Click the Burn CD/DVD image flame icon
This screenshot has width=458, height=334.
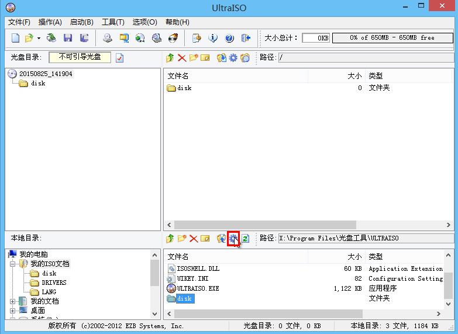[x=173, y=38]
